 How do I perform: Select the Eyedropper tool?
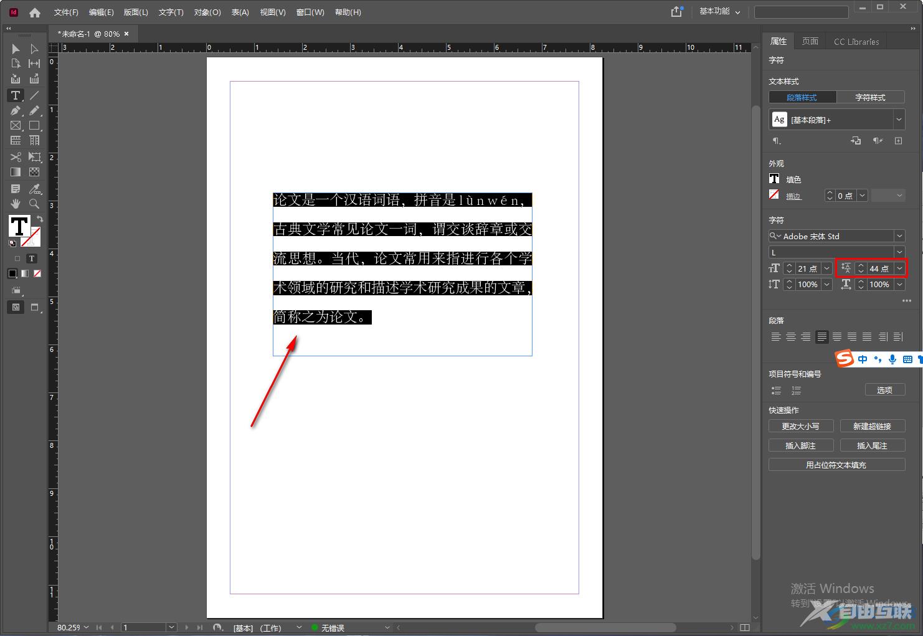tap(34, 189)
